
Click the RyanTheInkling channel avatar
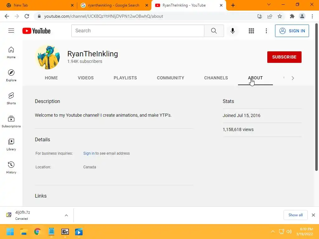[x=48, y=57]
